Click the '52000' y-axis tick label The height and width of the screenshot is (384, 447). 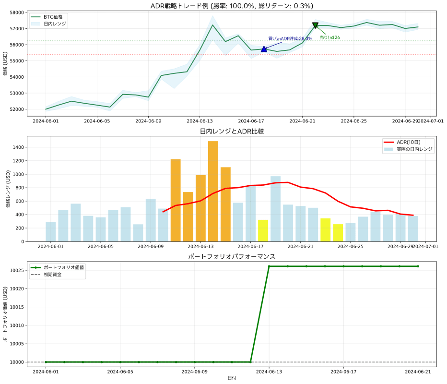pos(17,109)
